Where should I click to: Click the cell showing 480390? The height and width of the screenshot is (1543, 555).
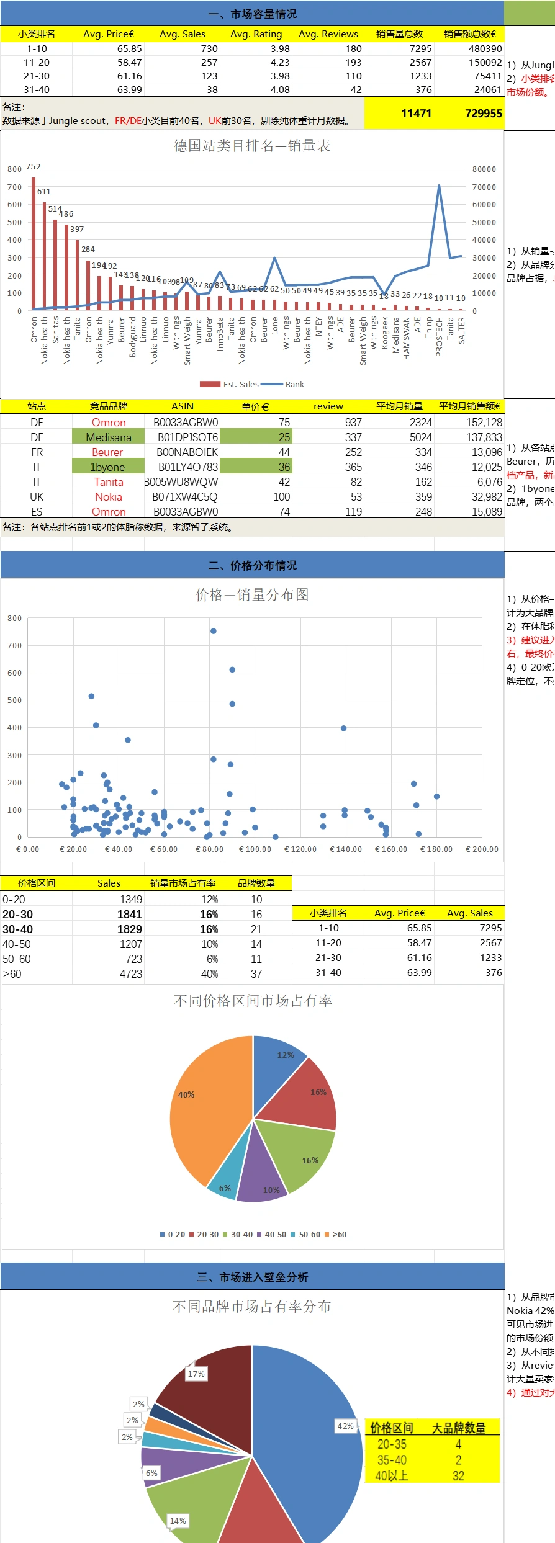coord(469,48)
